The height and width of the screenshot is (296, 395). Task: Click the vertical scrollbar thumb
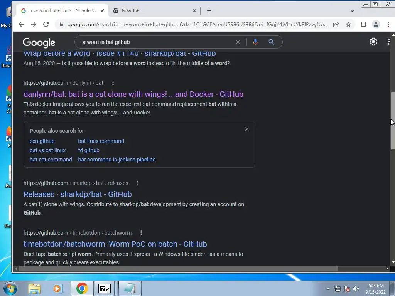click(x=393, y=121)
